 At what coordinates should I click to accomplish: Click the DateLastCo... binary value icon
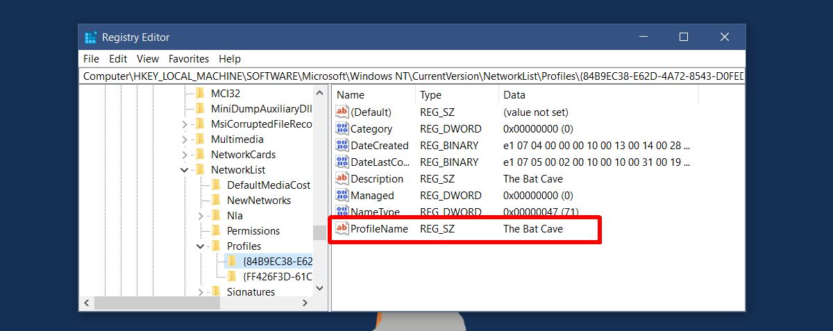pos(342,162)
